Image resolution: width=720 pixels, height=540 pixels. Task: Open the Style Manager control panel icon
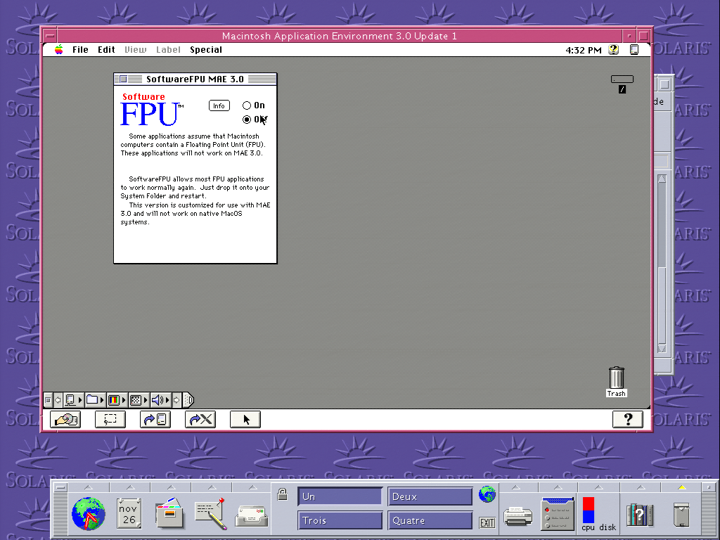(x=558, y=513)
